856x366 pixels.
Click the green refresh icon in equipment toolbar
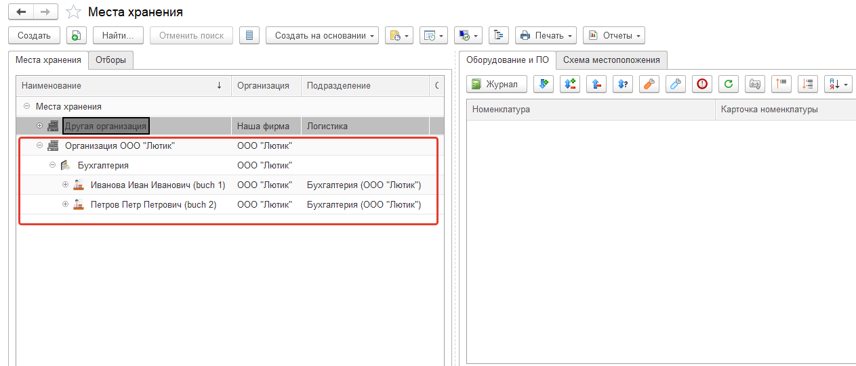point(729,84)
